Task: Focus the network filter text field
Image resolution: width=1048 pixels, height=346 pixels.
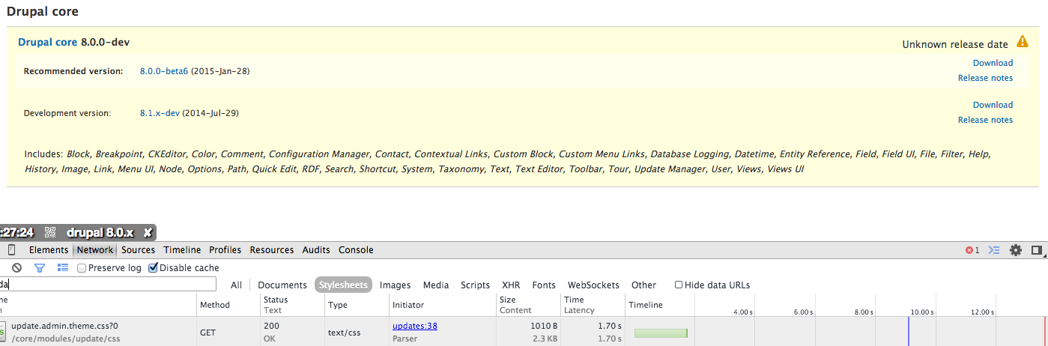Action: coord(108,285)
